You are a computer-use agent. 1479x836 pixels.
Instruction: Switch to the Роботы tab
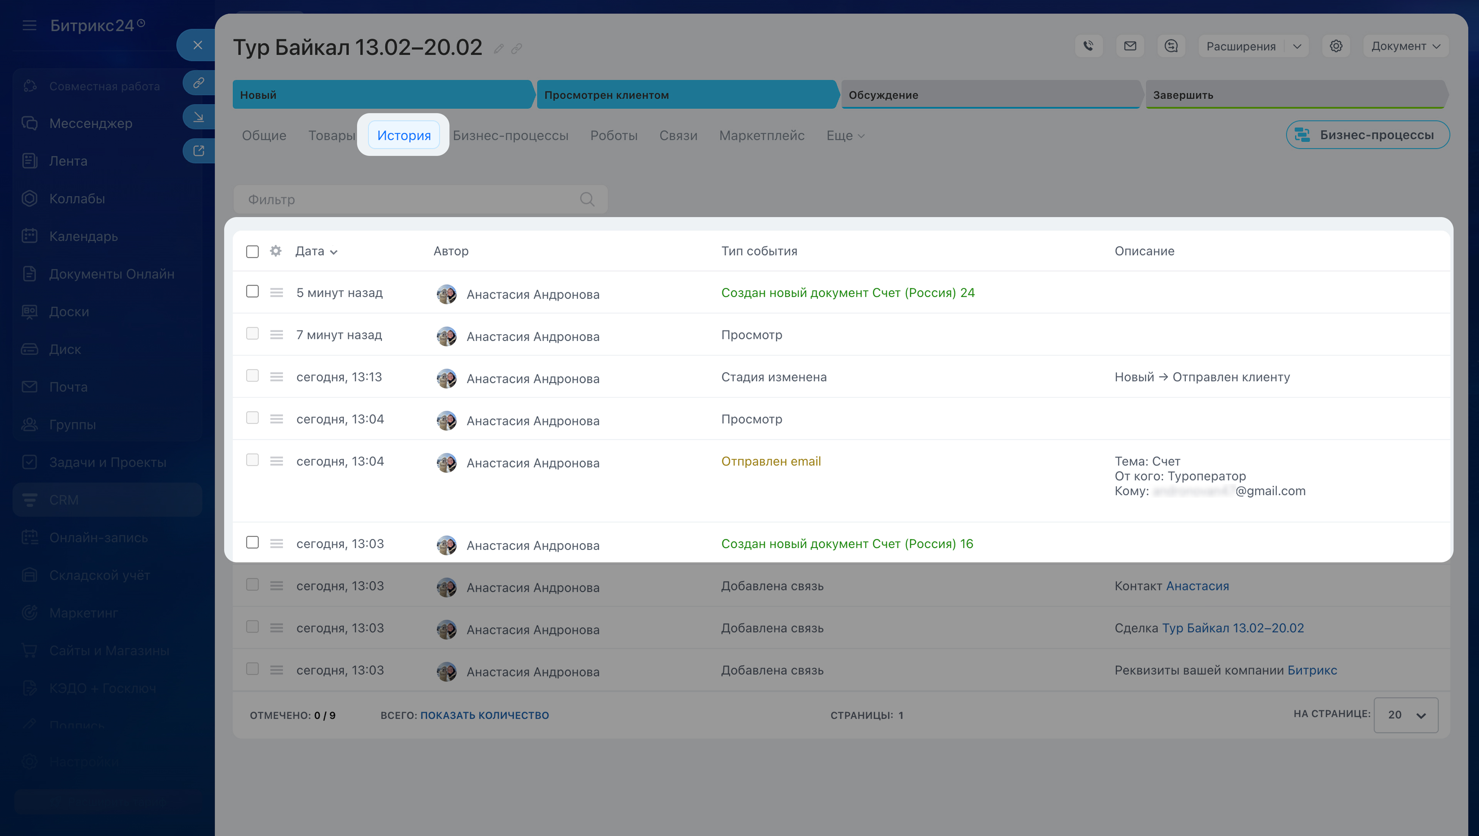(614, 135)
